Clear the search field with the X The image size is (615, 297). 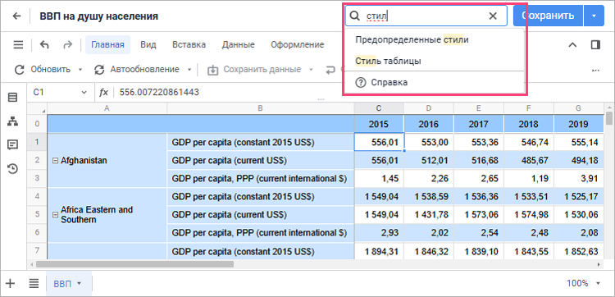(x=493, y=16)
